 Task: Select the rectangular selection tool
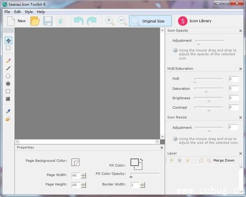tap(8, 48)
